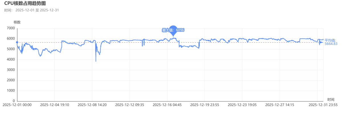Click the 核数 y-axis title
Image resolution: width=346 pixels, height=114 pixels.
17,22
